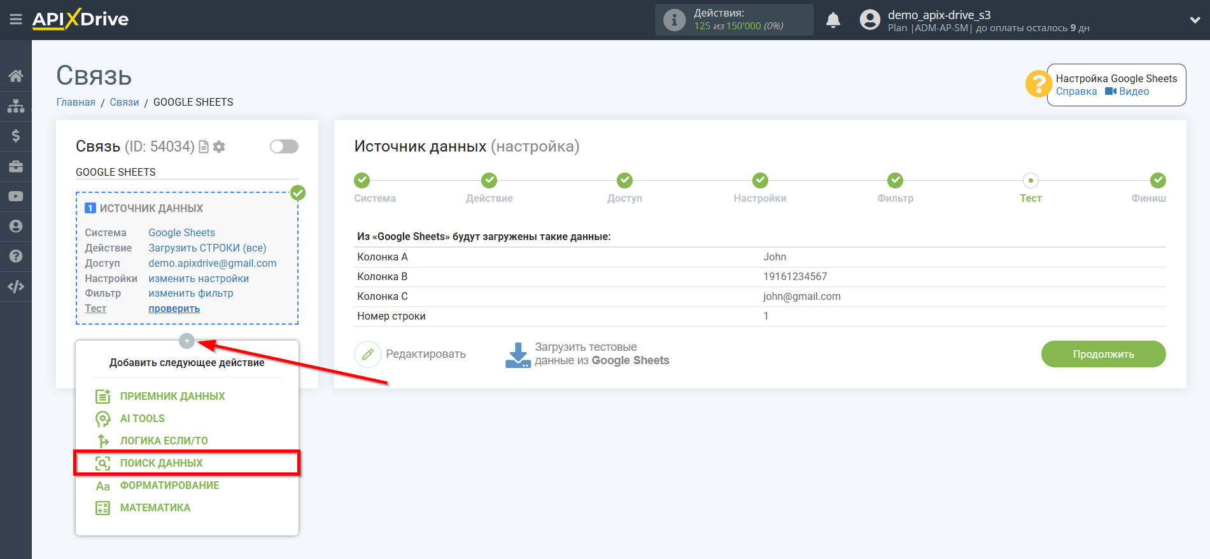The height and width of the screenshot is (559, 1210).
Task: Open the Справка help link
Action: pos(1076,92)
